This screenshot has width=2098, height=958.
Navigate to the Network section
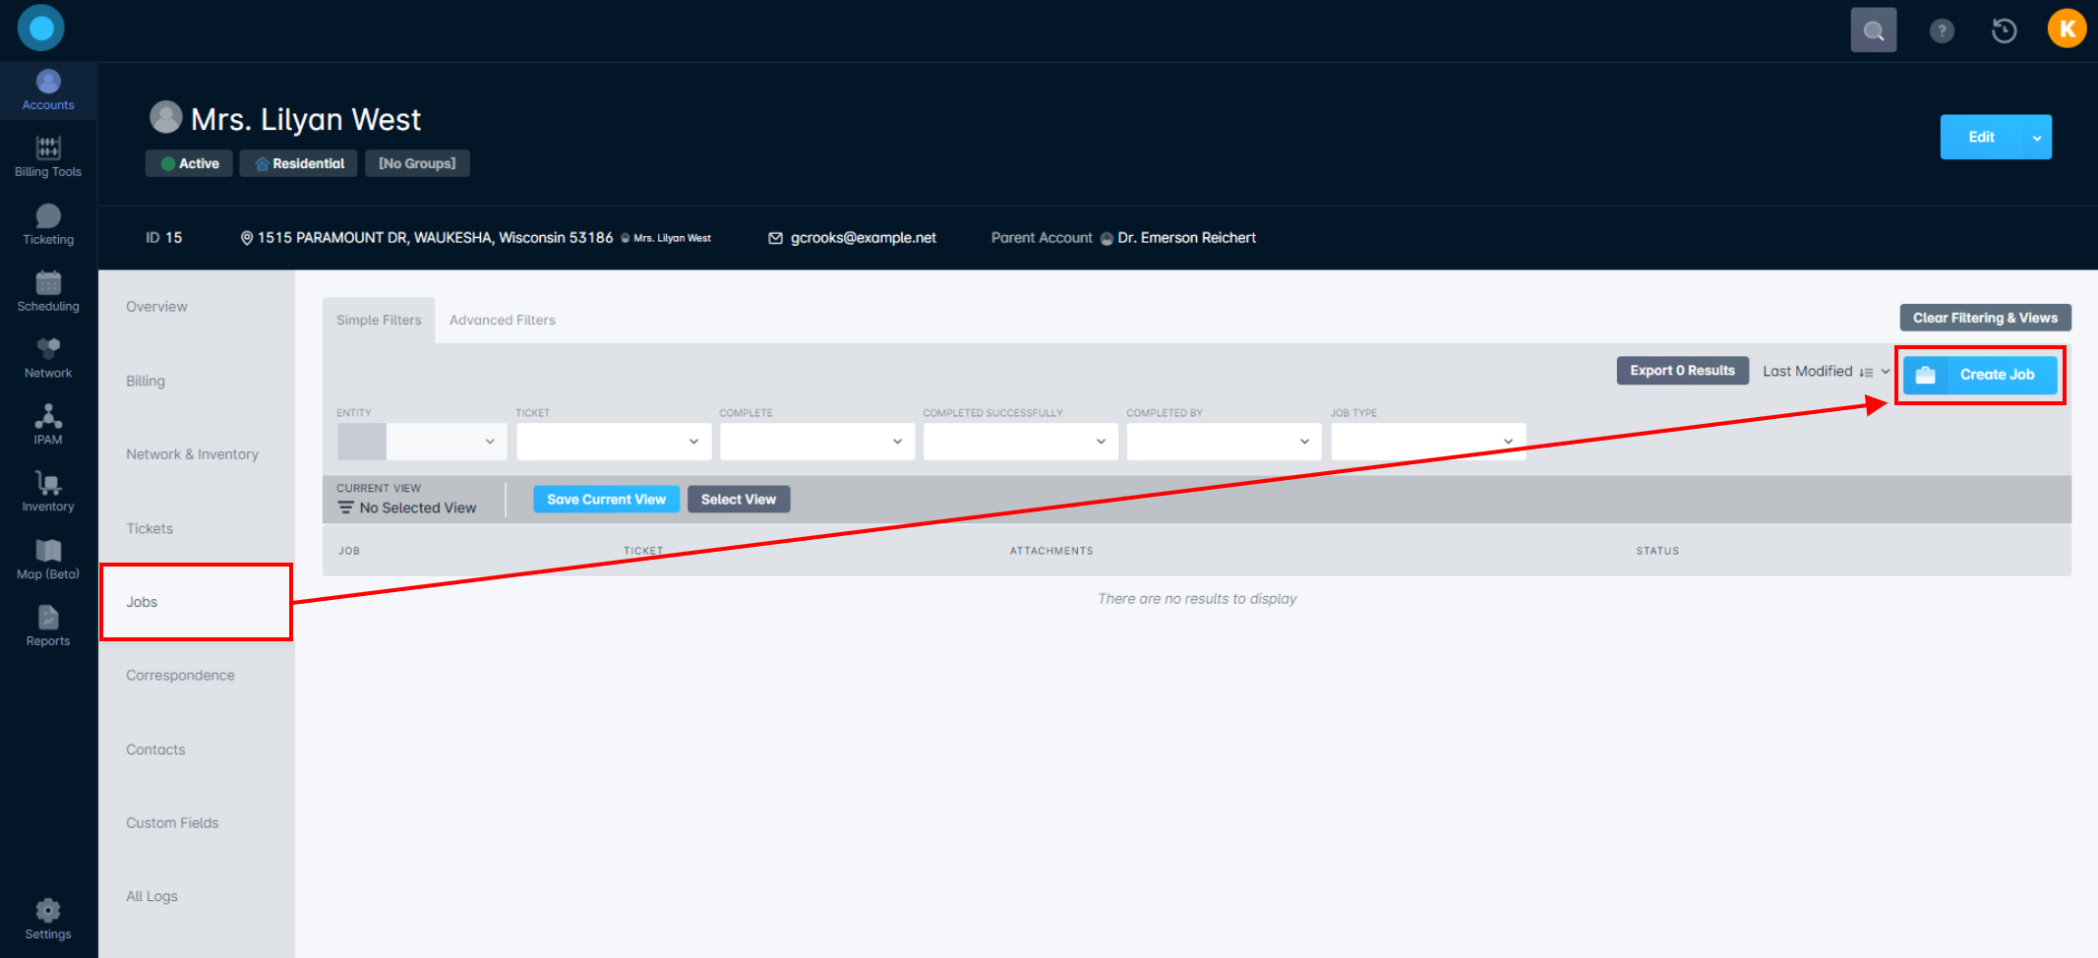point(47,357)
